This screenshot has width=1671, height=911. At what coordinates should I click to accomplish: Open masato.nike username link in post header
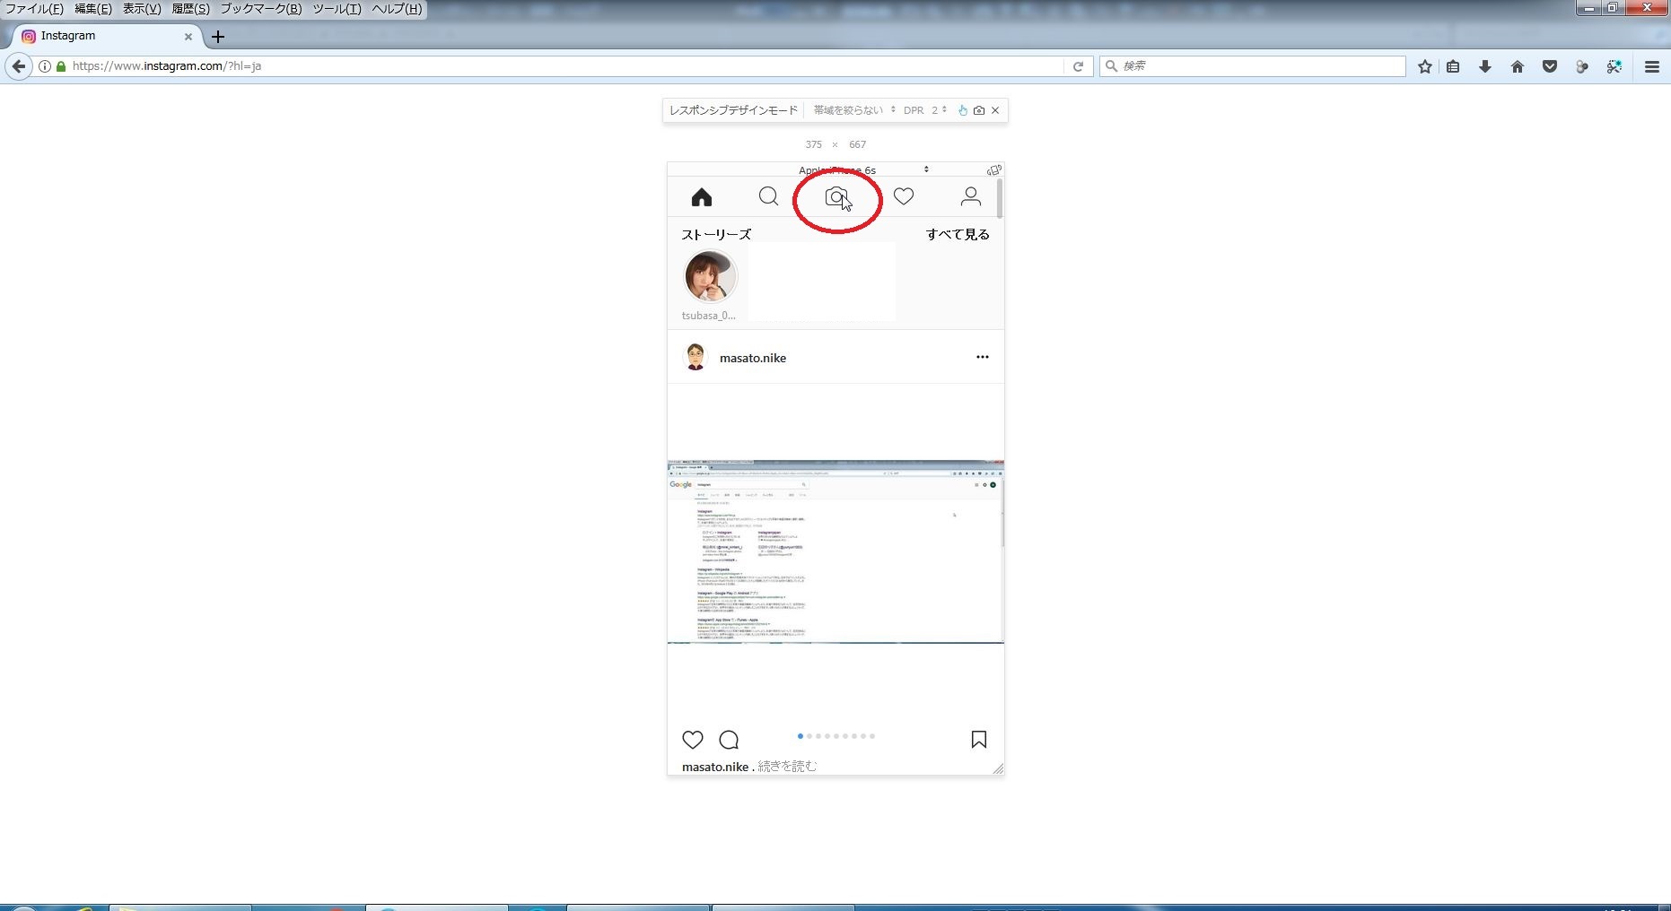[x=753, y=358]
